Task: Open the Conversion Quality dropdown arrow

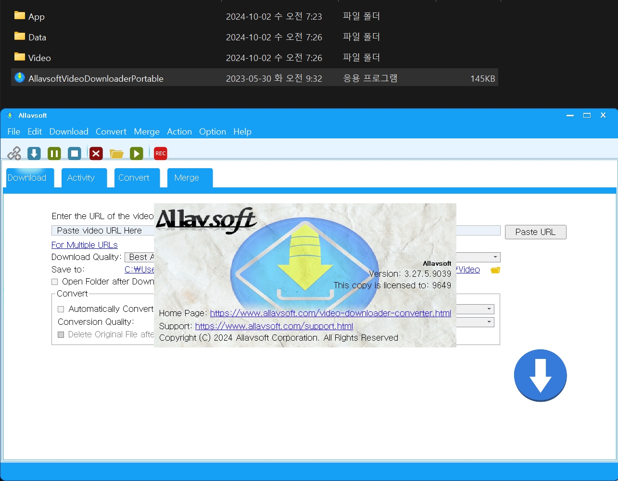Action: click(489, 322)
